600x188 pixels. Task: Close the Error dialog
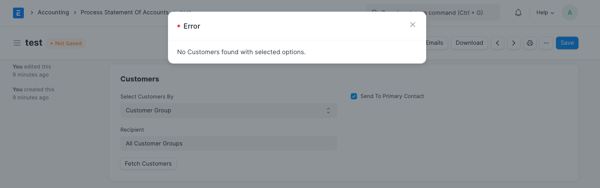click(x=413, y=25)
